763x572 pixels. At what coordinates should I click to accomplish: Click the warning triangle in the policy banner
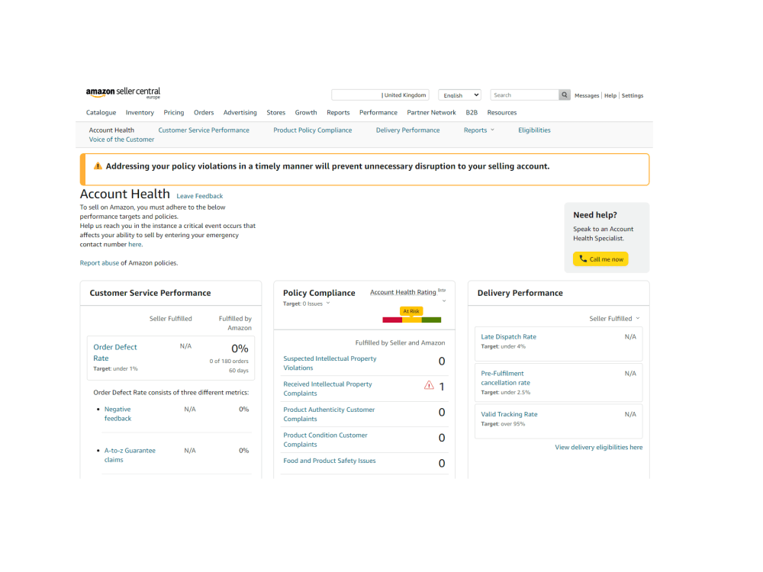(98, 165)
